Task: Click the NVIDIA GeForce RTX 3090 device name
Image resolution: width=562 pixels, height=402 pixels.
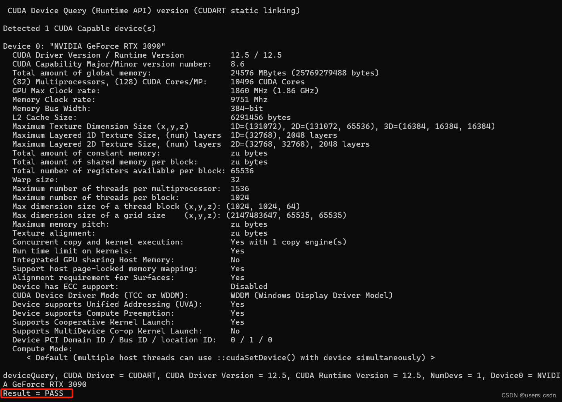Action: [x=107, y=46]
